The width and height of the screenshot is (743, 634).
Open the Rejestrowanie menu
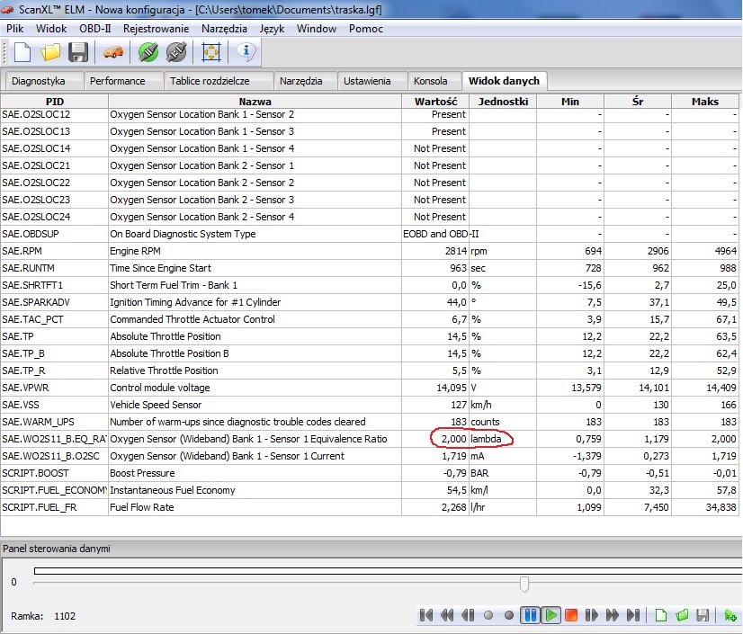157,29
